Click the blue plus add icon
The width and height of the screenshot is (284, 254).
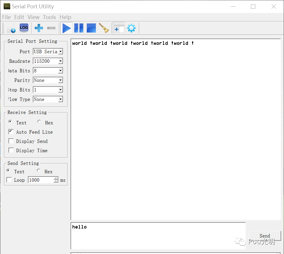[39, 28]
